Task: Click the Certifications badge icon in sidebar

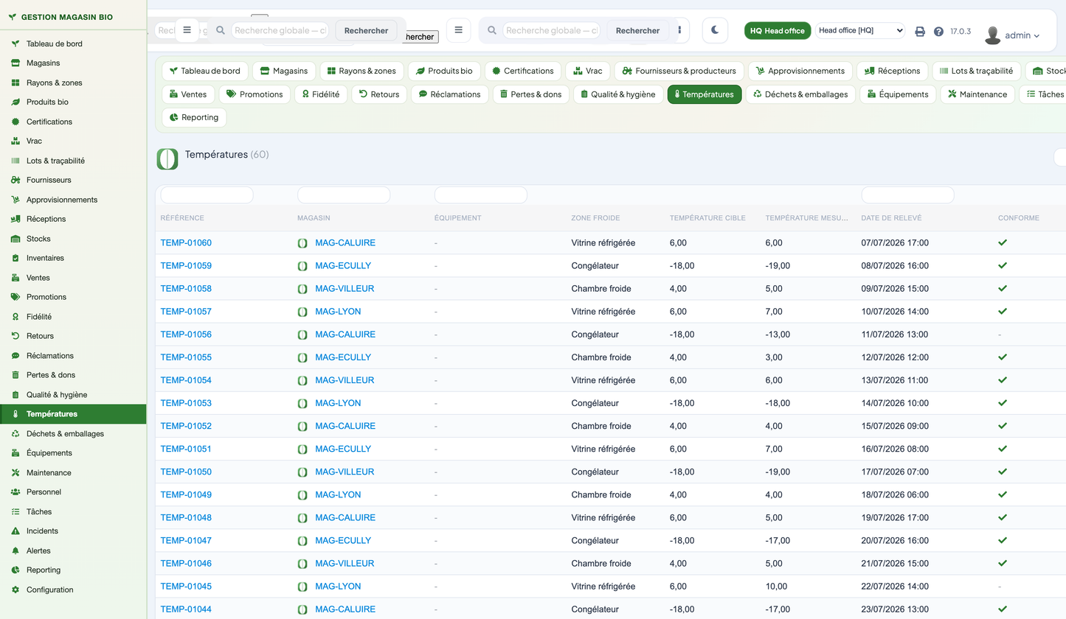Action: tap(15, 122)
